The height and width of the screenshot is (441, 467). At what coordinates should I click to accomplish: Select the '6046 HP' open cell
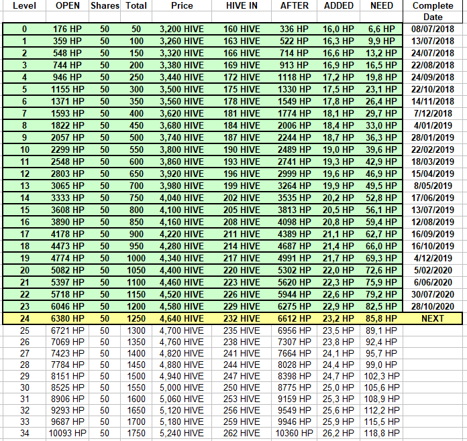[68, 306]
